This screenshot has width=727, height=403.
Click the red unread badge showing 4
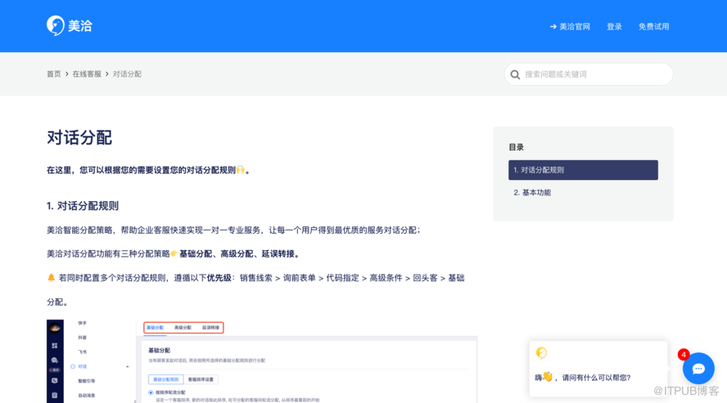pos(684,355)
